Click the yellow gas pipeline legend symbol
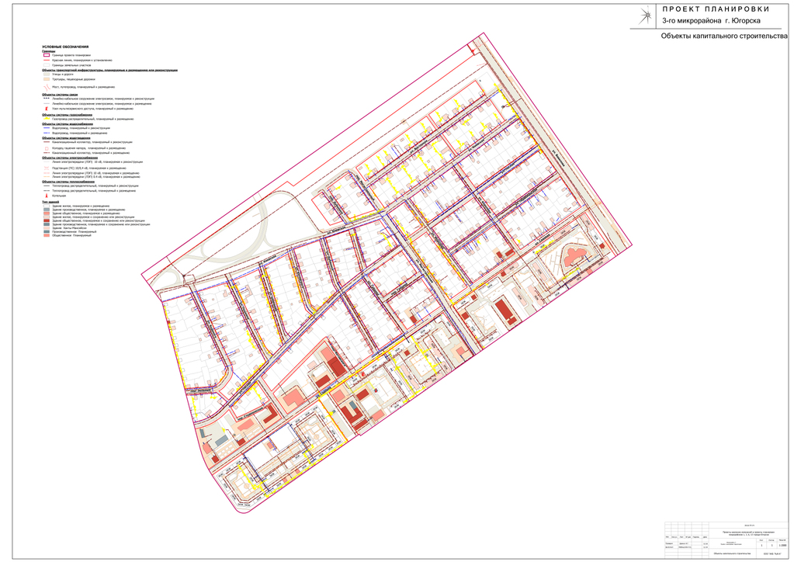Image resolution: width=794 pixels, height=562 pixels. point(46,119)
